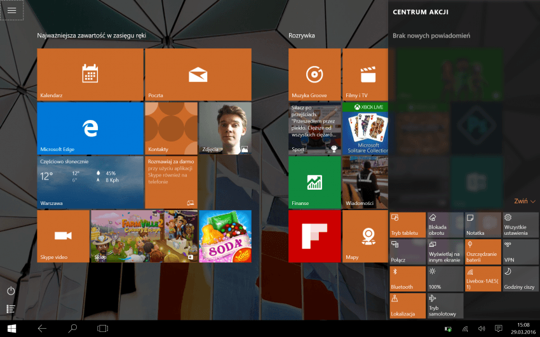Click the VPN quick action
Image resolution: width=540 pixels, height=337 pixels.
tap(521, 252)
